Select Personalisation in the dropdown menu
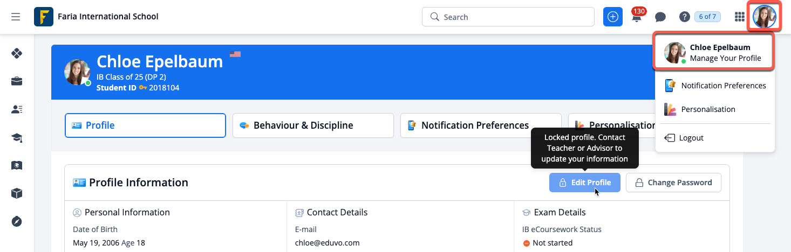The height and width of the screenshot is (252, 791). tap(708, 109)
